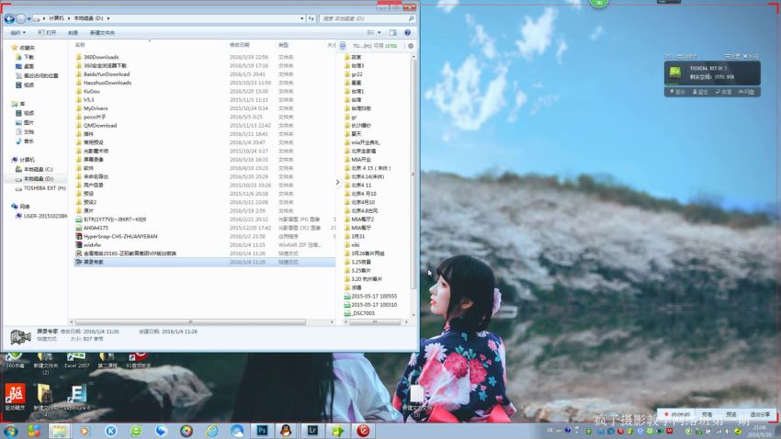
Task: Click the Photoshop icon in the taskbar
Action: [263, 430]
